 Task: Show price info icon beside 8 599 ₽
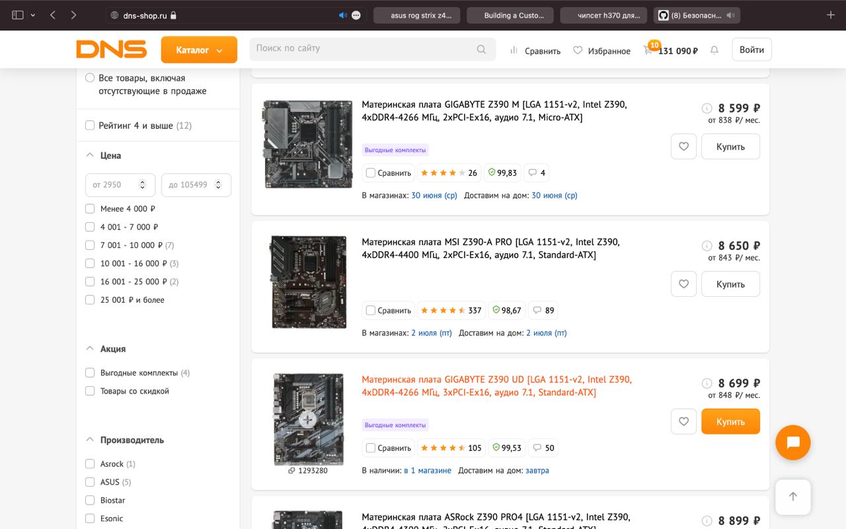pyautogui.click(x=707, y=108)
